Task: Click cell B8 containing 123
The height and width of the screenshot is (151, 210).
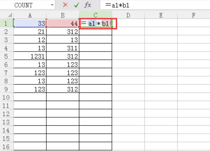Action: [x=63, y=80]
